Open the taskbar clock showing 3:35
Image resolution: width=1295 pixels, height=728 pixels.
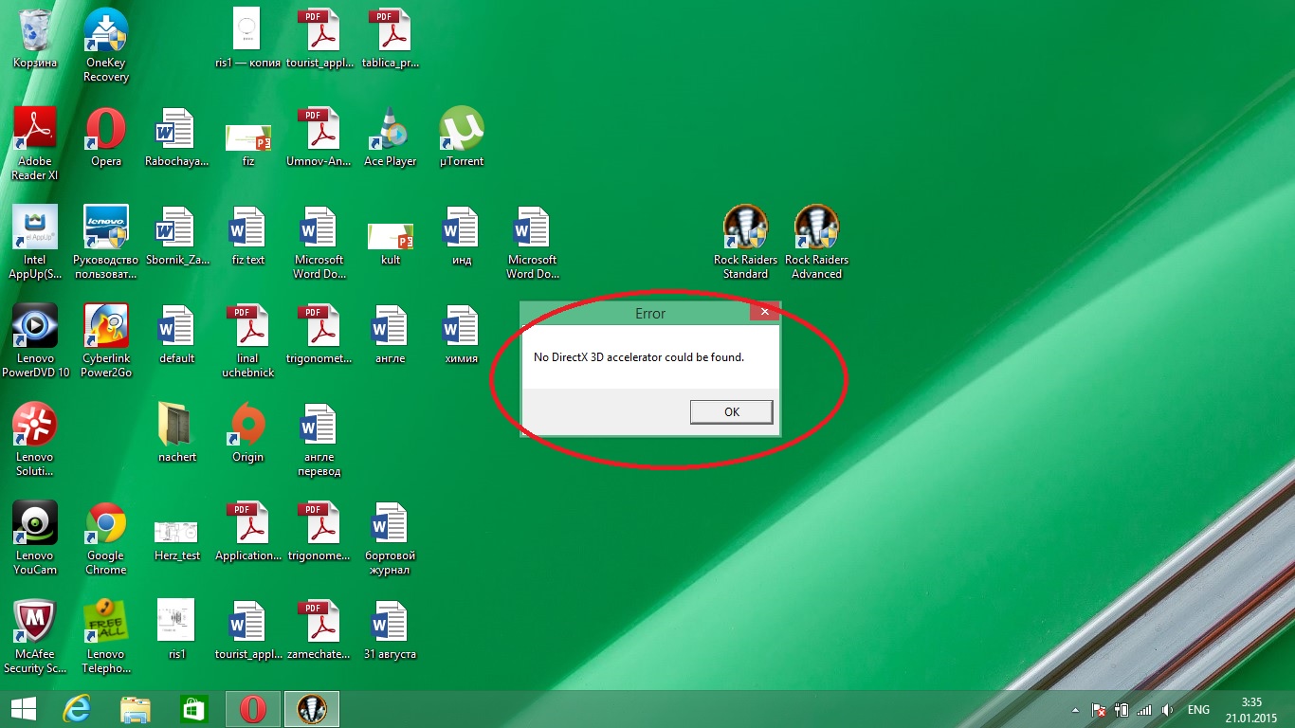pyautogui.click(x=1252, y=710)
